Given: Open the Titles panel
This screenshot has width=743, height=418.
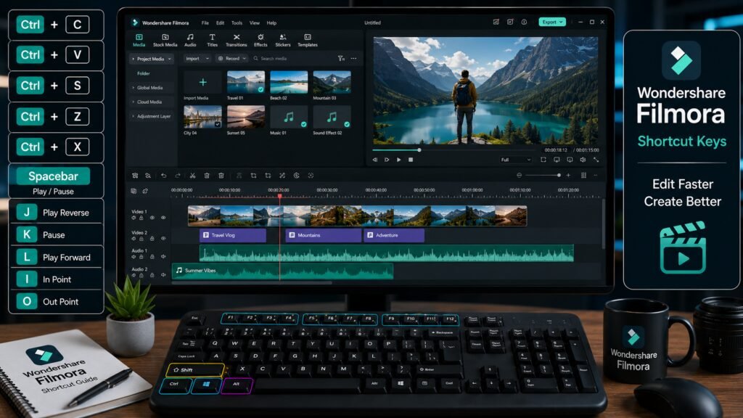Looking at the screenshot, I should 212,41.
